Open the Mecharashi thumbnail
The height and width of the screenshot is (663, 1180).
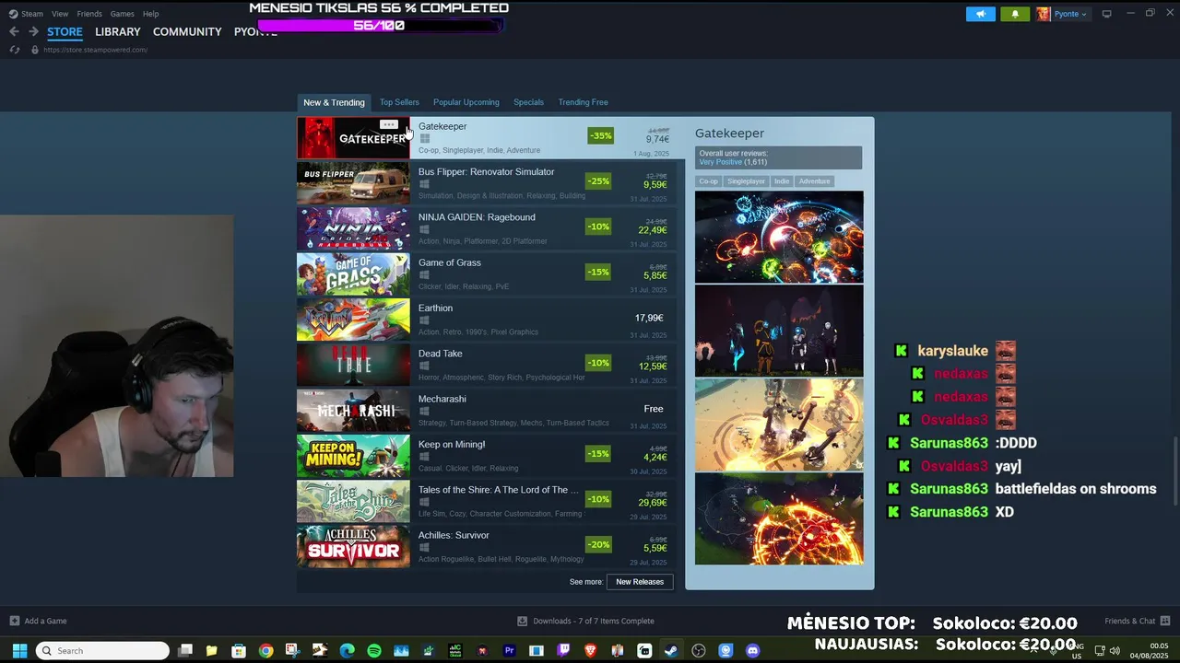coord(353,410)
